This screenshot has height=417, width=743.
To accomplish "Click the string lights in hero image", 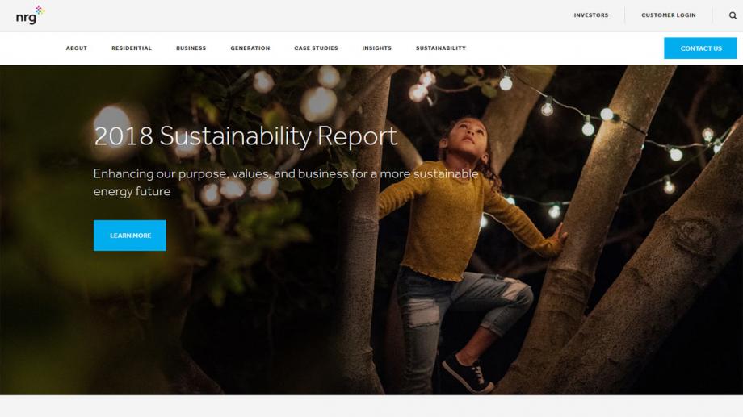I will pos(588,127).
